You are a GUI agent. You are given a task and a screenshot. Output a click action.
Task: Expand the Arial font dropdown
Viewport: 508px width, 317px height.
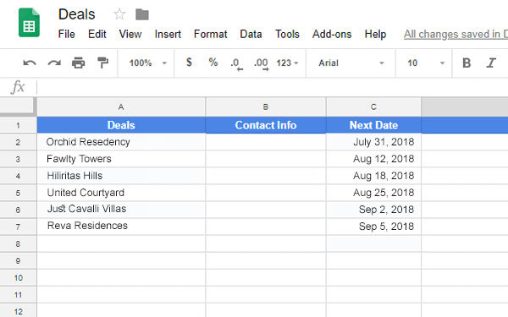351,63
